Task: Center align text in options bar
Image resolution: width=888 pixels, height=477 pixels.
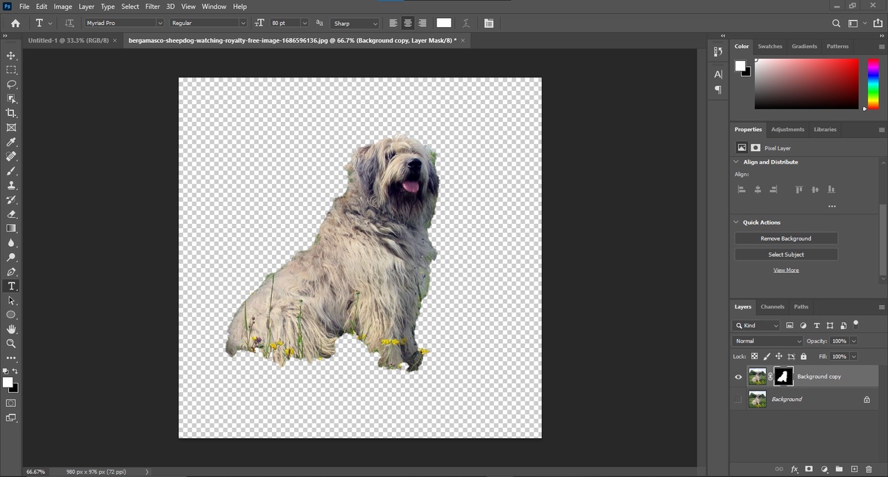Action: tap(408, 23)
